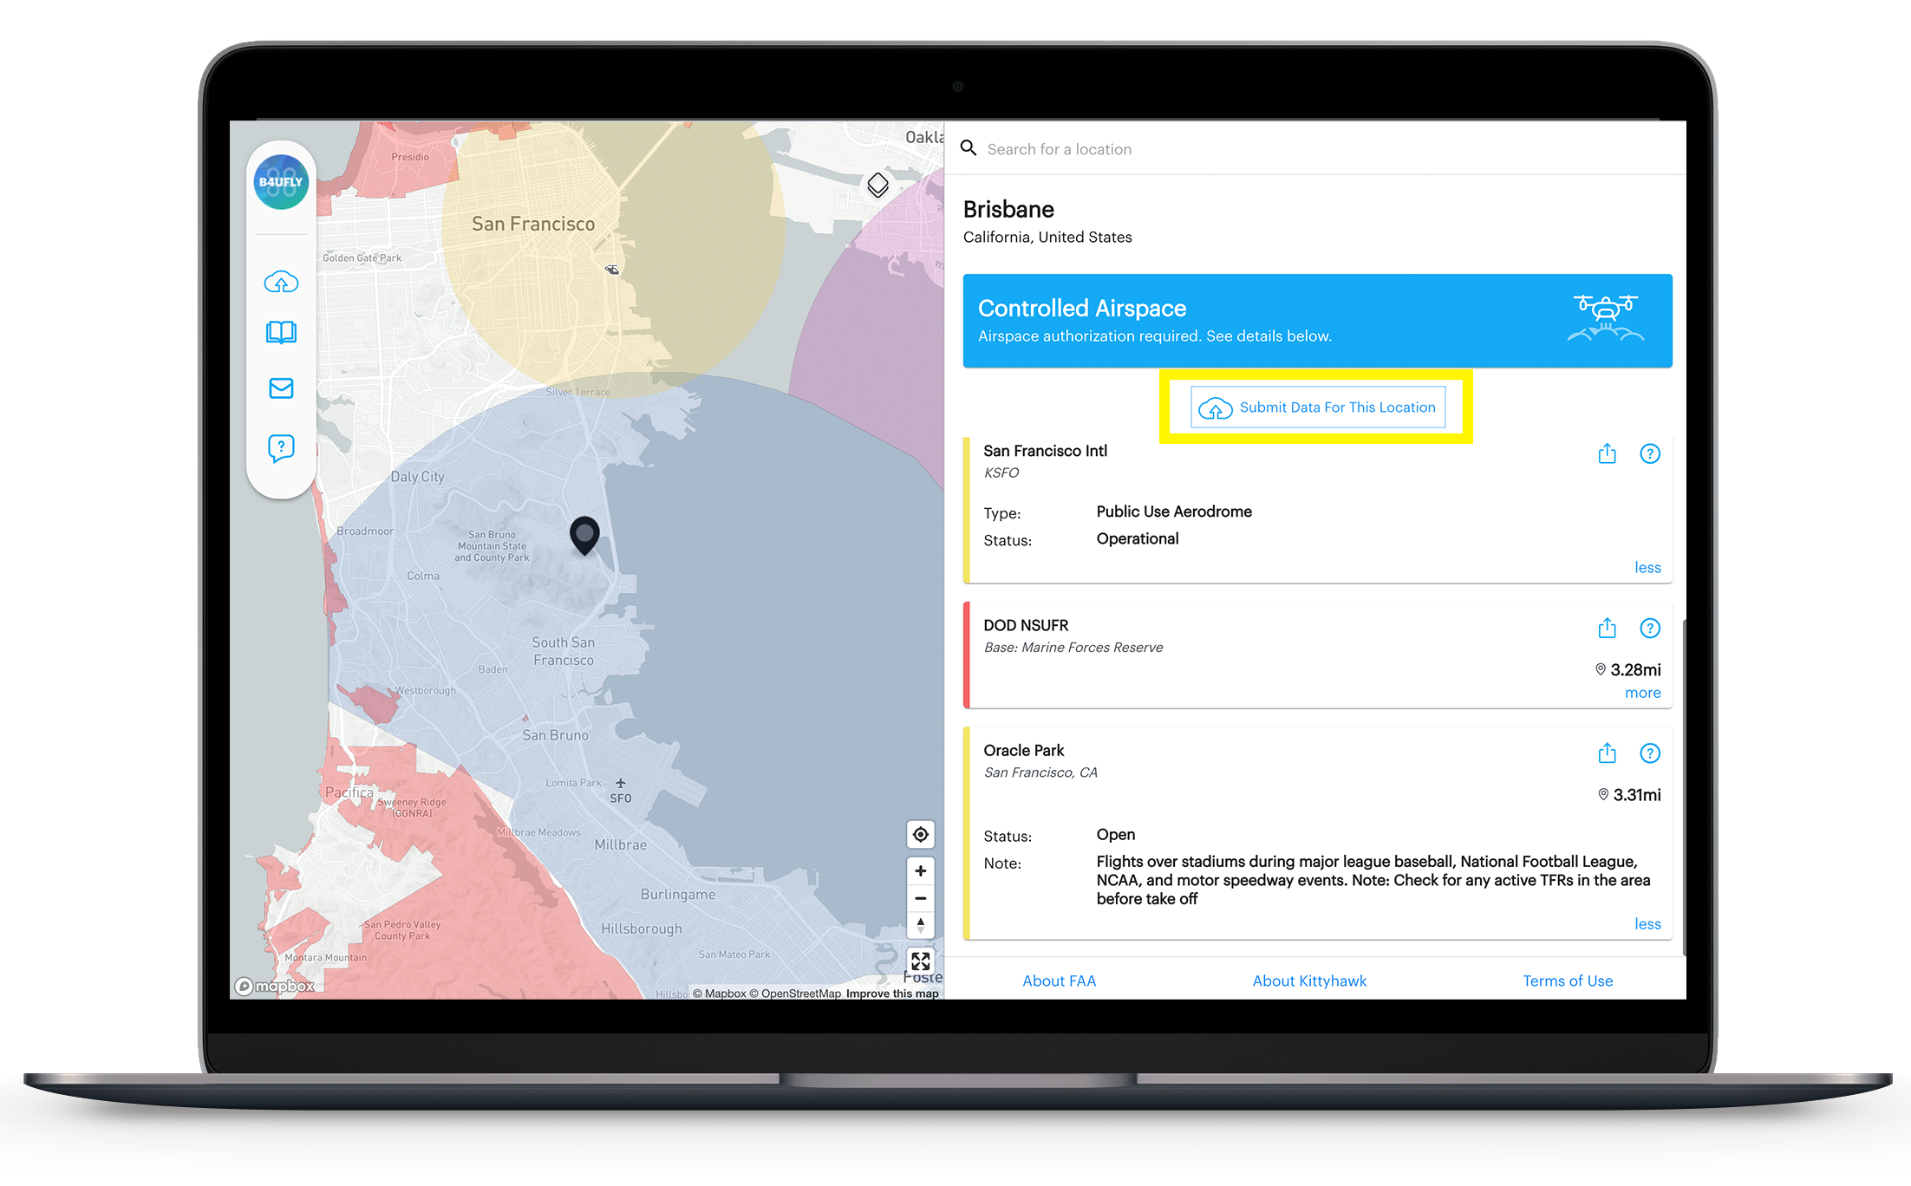Expand more details for DOD NSUFR

point(1642,692)
